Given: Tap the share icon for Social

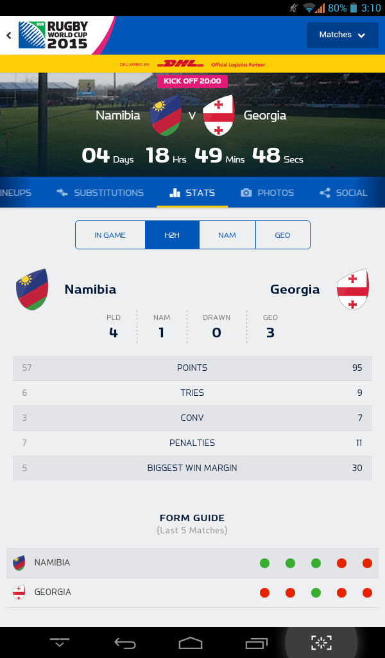Looking at the screenshot, I should click(x=325, y=193).
